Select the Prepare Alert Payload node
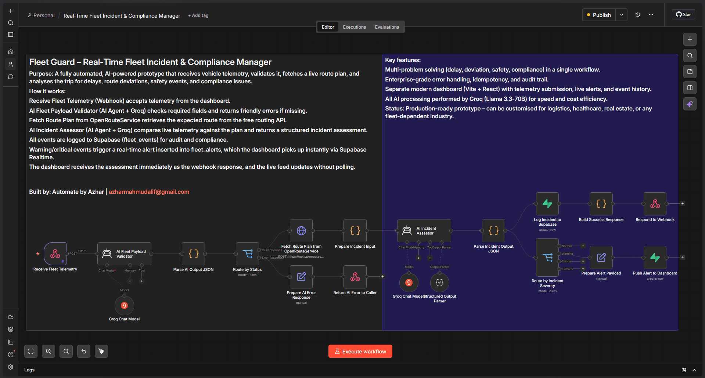Screen dimensions: 705x378 (x=601, y=257)
